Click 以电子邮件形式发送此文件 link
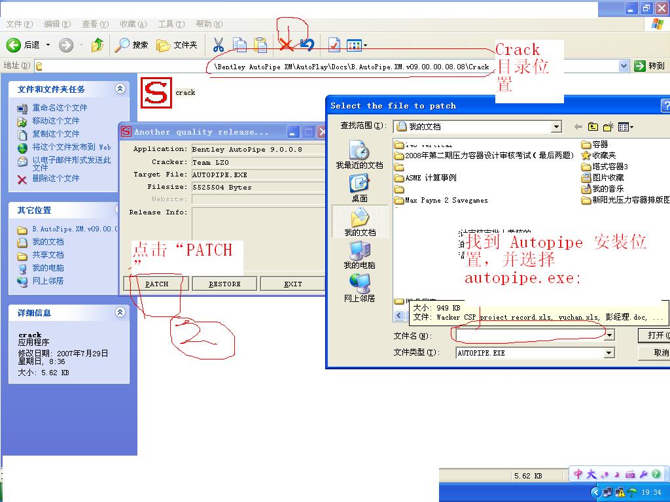Viewport: 670px width, 502px height. 71,163
